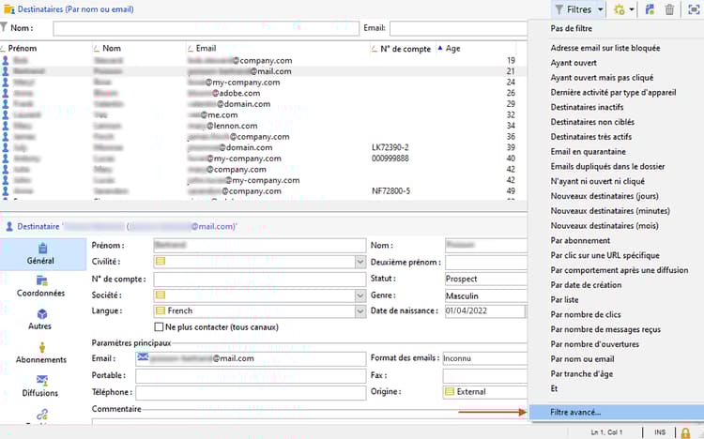The image size is (704, 439).
Task: Click the Nom filter input field
Action: 207,28
